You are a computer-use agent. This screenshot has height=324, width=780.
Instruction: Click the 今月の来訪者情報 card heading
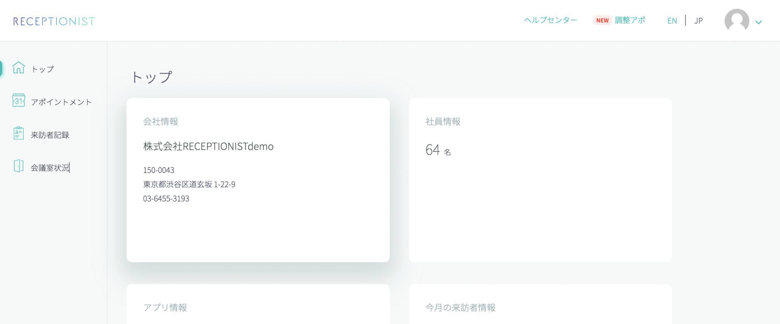[460, 307]
